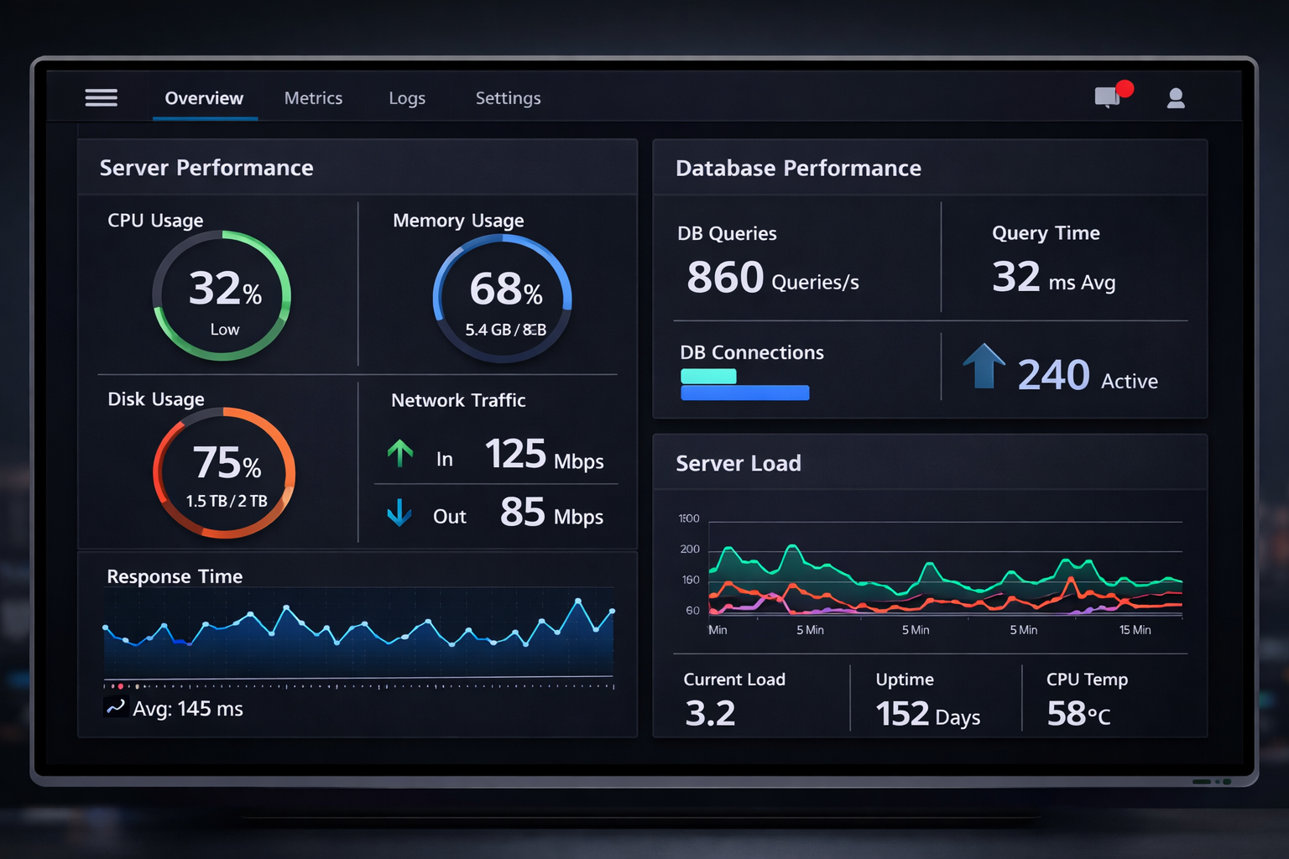This screenshot has width=1289, height=859.
Task: Click the red notification badge
Action: click(x=1127, y=86)
